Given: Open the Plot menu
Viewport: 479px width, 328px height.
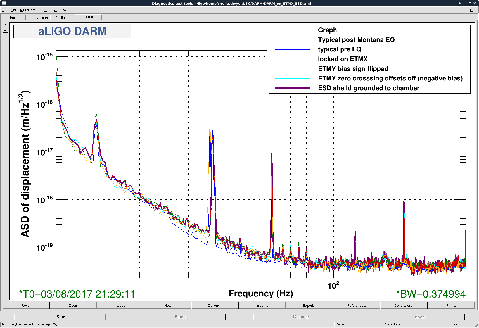Looking at the screenshot, I should click(48, 10).
